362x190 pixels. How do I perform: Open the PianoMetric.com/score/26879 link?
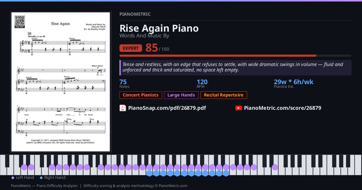[283, 108]
